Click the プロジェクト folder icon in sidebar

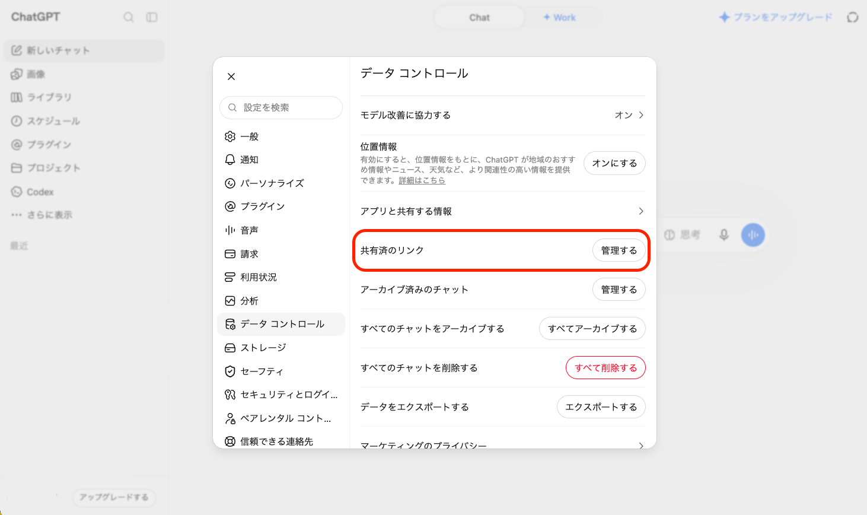pos(17,168)
